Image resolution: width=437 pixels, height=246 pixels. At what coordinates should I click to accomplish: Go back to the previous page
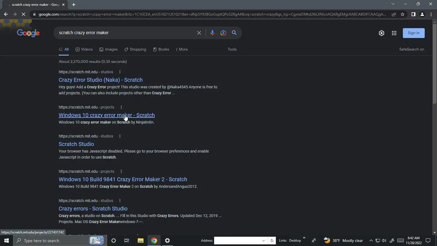pos(6,14)
